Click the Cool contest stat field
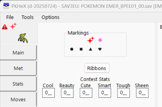Screen dimensions: 162x107 pyautogui.click(x=48, y=93)
